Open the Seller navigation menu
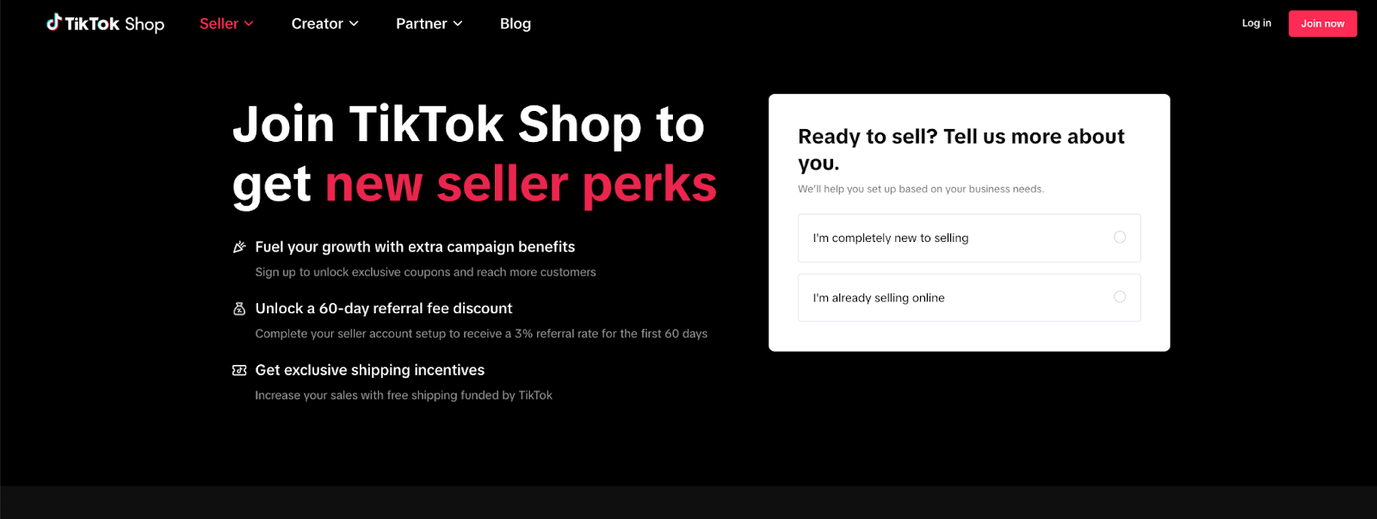This screenshot has width=1377, height=519. coord(226,24)
